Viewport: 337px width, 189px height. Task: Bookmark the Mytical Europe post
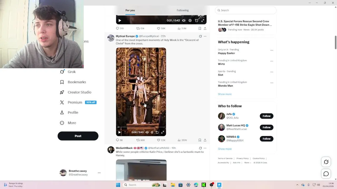[x=200, y=140]
